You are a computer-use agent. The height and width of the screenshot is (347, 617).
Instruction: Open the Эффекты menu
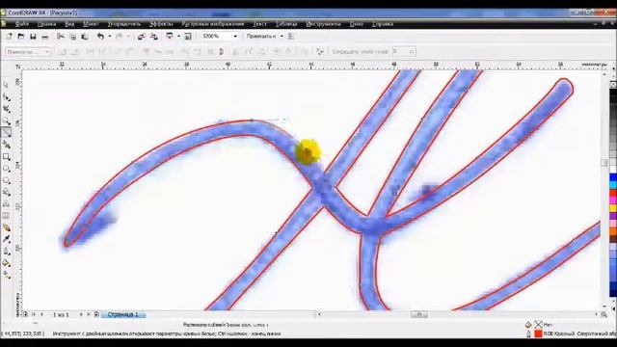coord(161,24)
